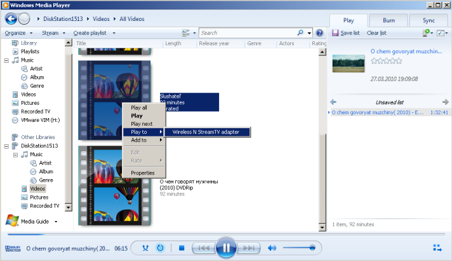
Task: Open the Help question mark icon
Action: (319, 33)
